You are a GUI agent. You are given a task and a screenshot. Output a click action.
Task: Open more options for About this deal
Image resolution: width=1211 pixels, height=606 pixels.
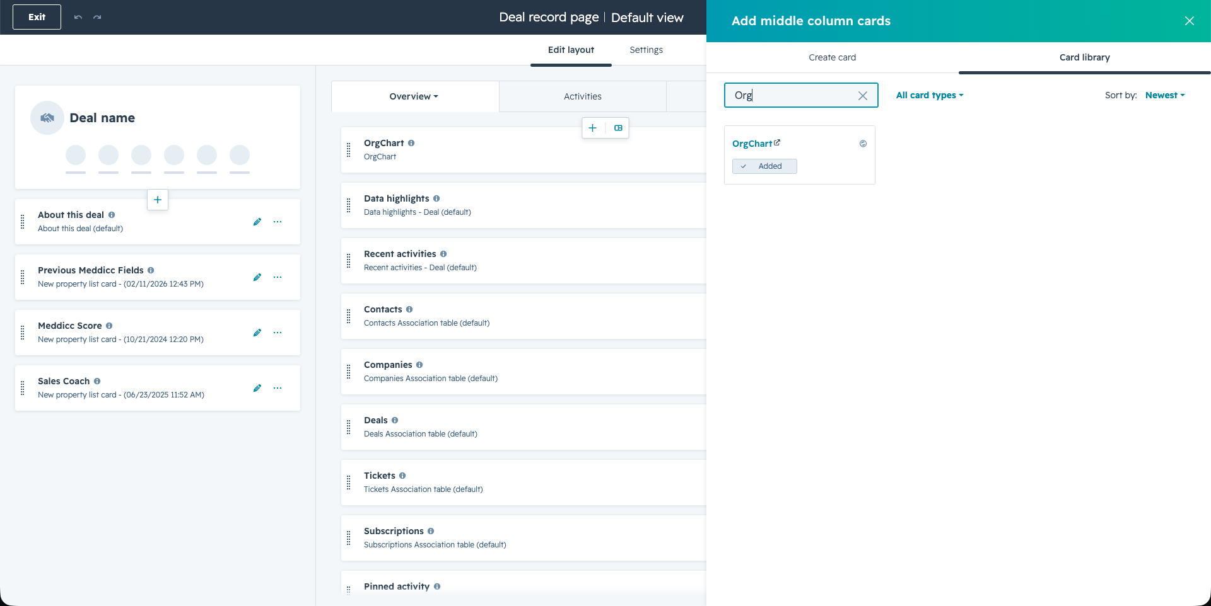pyautogui.click(x=278, y=222)
